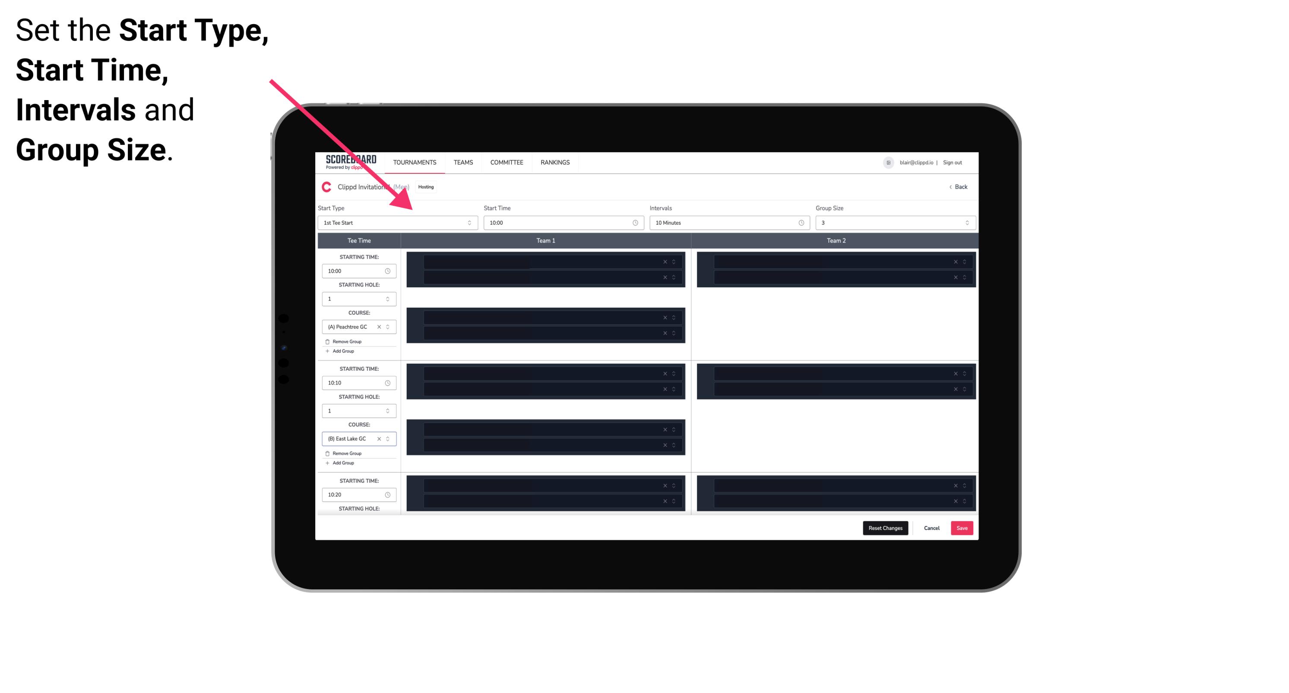Click the Clippd C logo icon
The height and width of the screenshot is (693, 1289).
pos(324,188)
